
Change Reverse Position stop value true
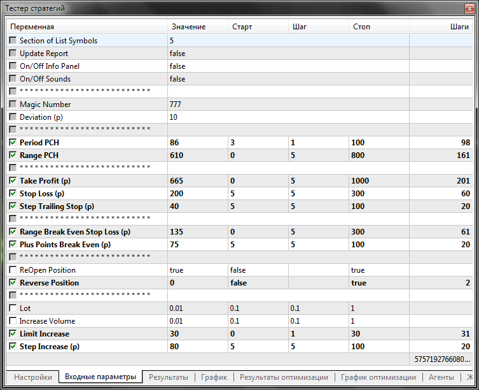click(x=378, y=282)
